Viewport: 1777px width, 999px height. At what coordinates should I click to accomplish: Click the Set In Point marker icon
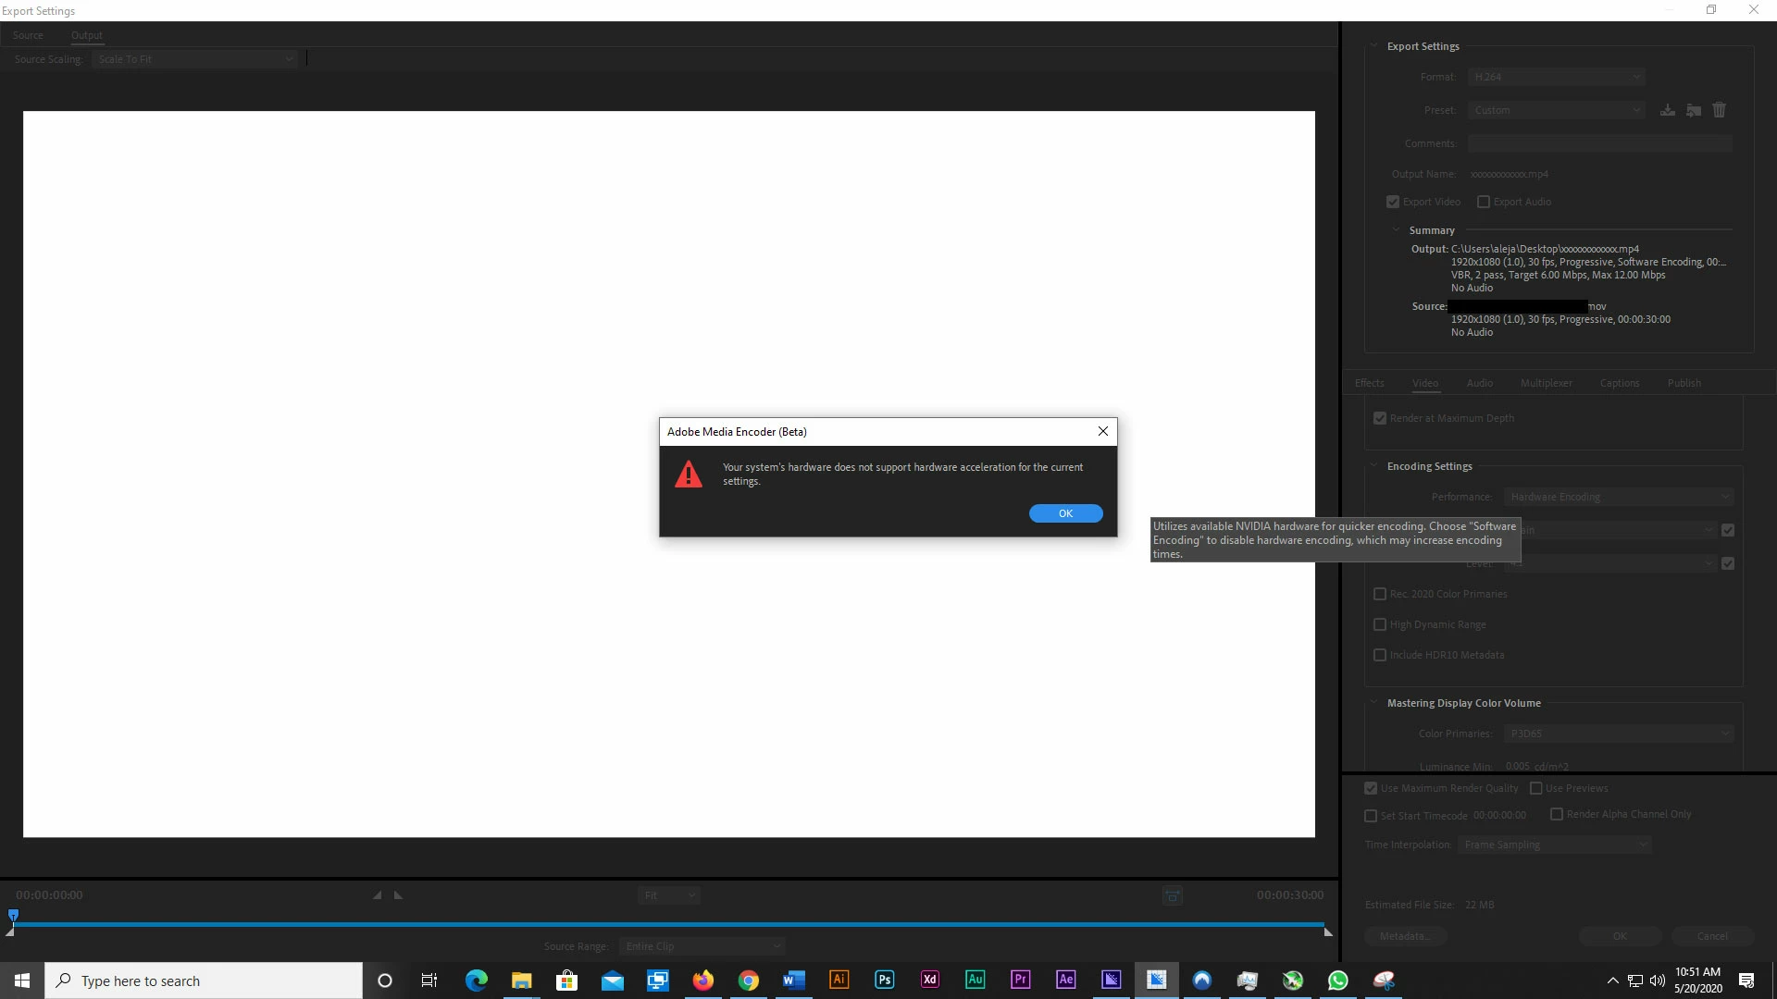377,895
